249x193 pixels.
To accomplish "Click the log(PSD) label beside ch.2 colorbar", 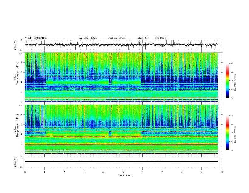I will pyautogui.click(x=235, y=134).
